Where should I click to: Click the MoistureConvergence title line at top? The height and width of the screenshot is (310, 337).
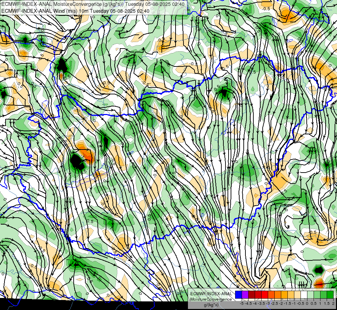pos(93,4)
